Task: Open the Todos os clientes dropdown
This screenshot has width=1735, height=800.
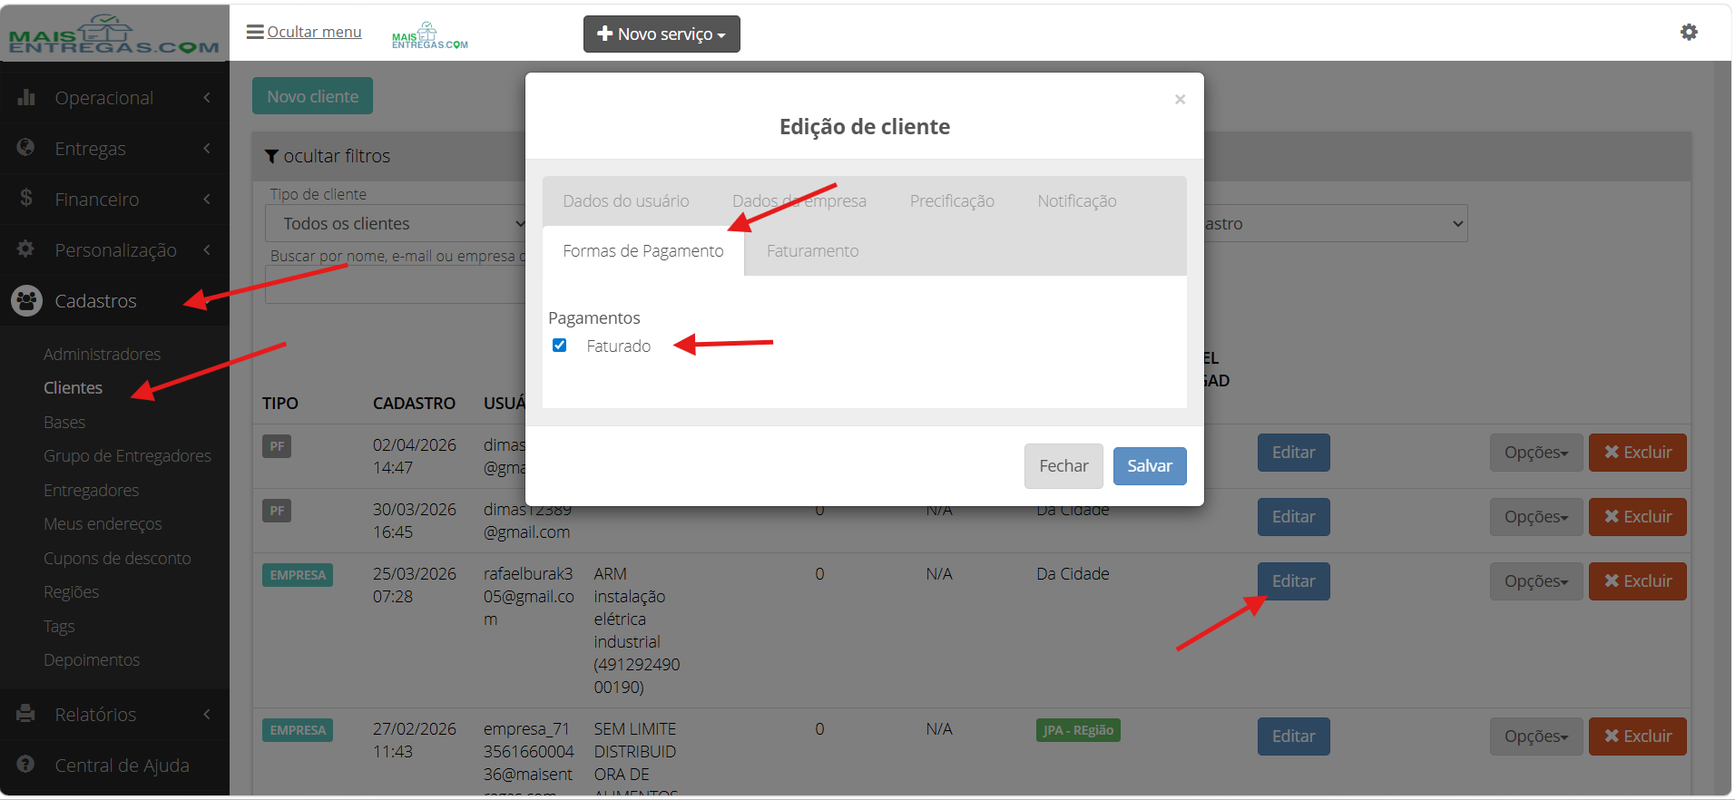Action: [x=397, y=223]
